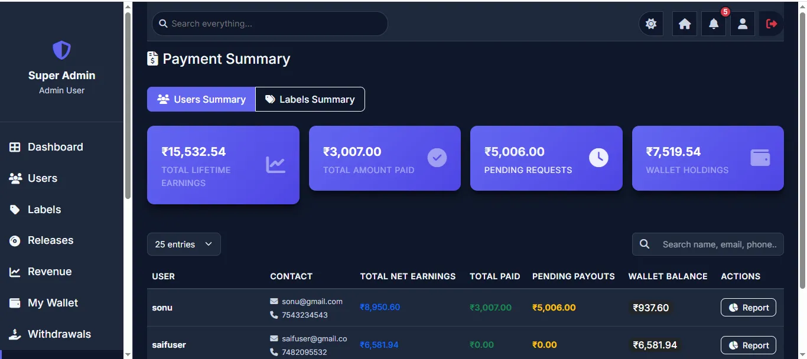Screen dimensions: 807x359
Task: Click sonu's net earnings ₹8,950.60
Action: pos(380,308)
